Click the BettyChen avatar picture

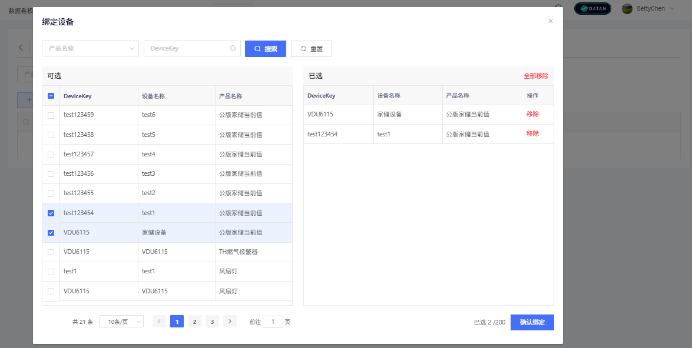(x=627, y=9)
